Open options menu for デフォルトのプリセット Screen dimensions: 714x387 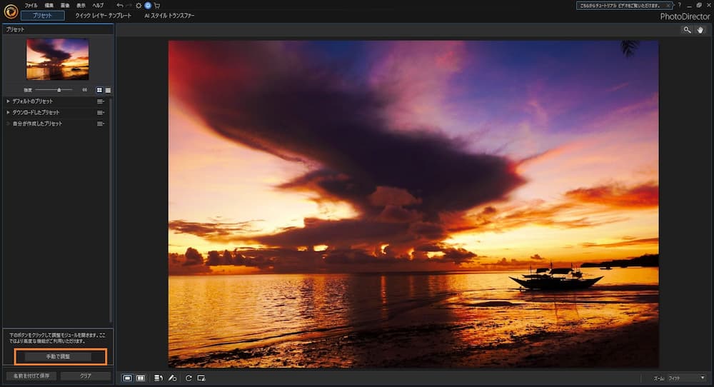tap(101, 101)
